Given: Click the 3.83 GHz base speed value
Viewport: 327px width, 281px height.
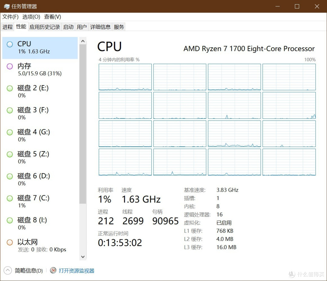Looking at the screenshot, I should [227, 190].
